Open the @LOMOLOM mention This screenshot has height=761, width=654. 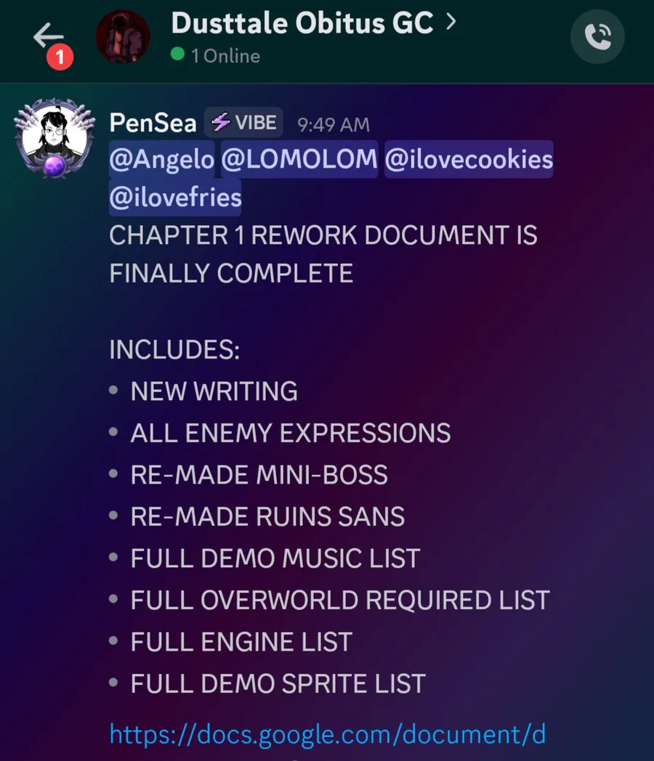[299, 159]
